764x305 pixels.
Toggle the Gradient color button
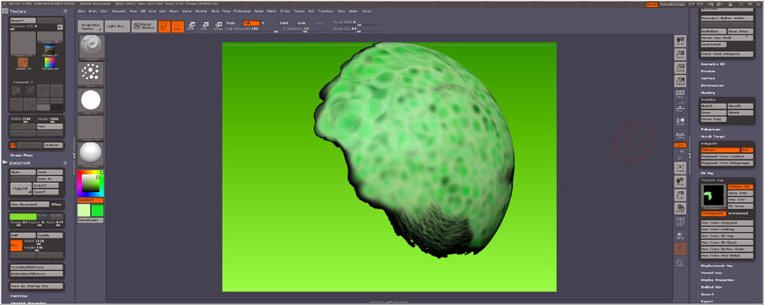pos(91,200)
